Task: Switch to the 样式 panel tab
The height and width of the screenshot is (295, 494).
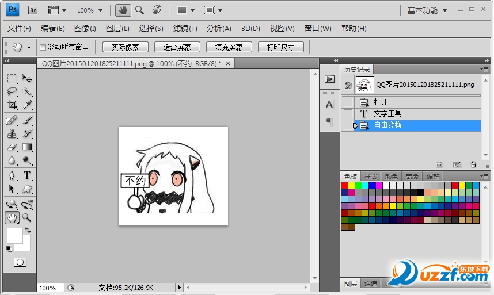Action: (x=371, y=177)
